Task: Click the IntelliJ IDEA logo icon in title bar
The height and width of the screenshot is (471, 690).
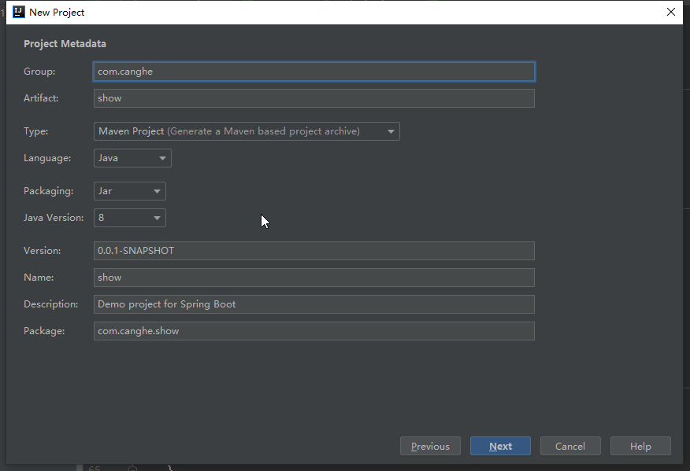Action: [x=18, y=12]
